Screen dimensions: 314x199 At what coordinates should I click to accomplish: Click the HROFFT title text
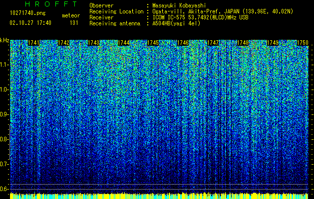(51, 4)
